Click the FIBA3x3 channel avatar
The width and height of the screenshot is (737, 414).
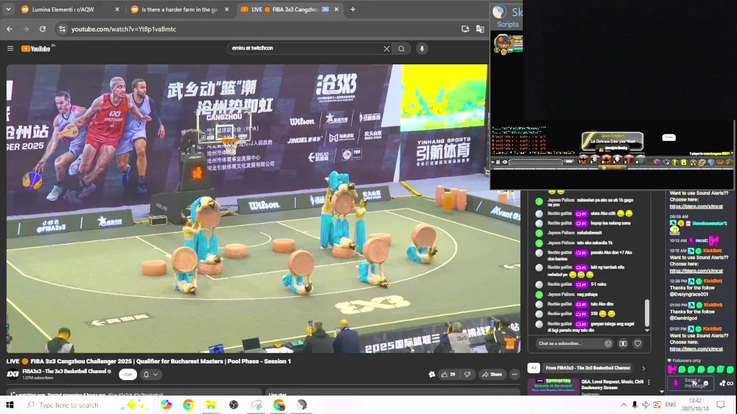[13, 374]
